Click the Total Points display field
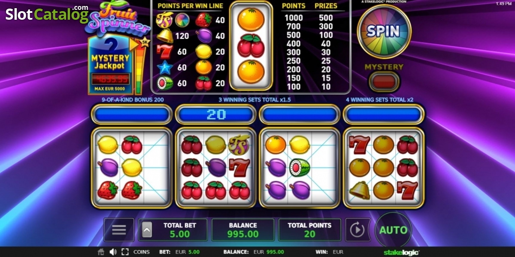515x257 pixels. [309, 230]
